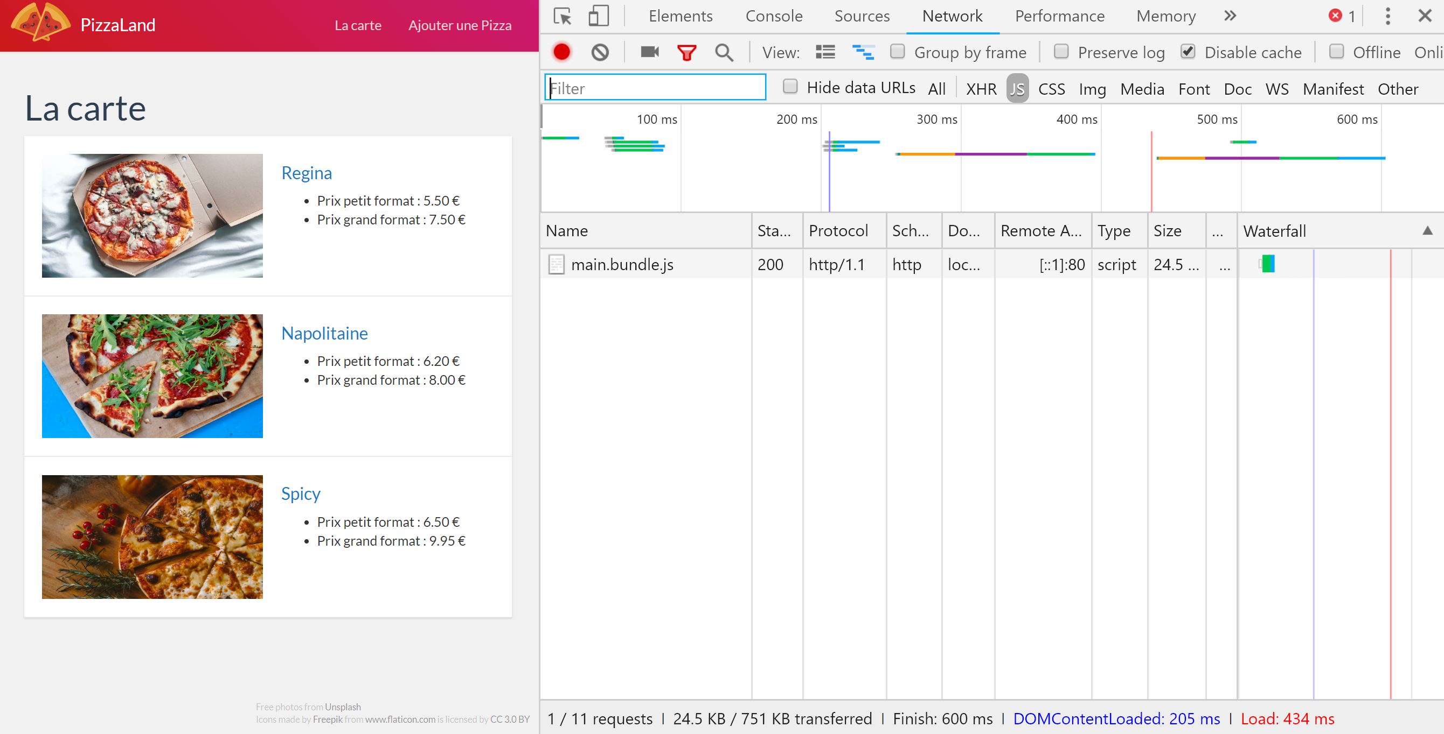Enable Group by frame checkbox

tap(898, 52)
